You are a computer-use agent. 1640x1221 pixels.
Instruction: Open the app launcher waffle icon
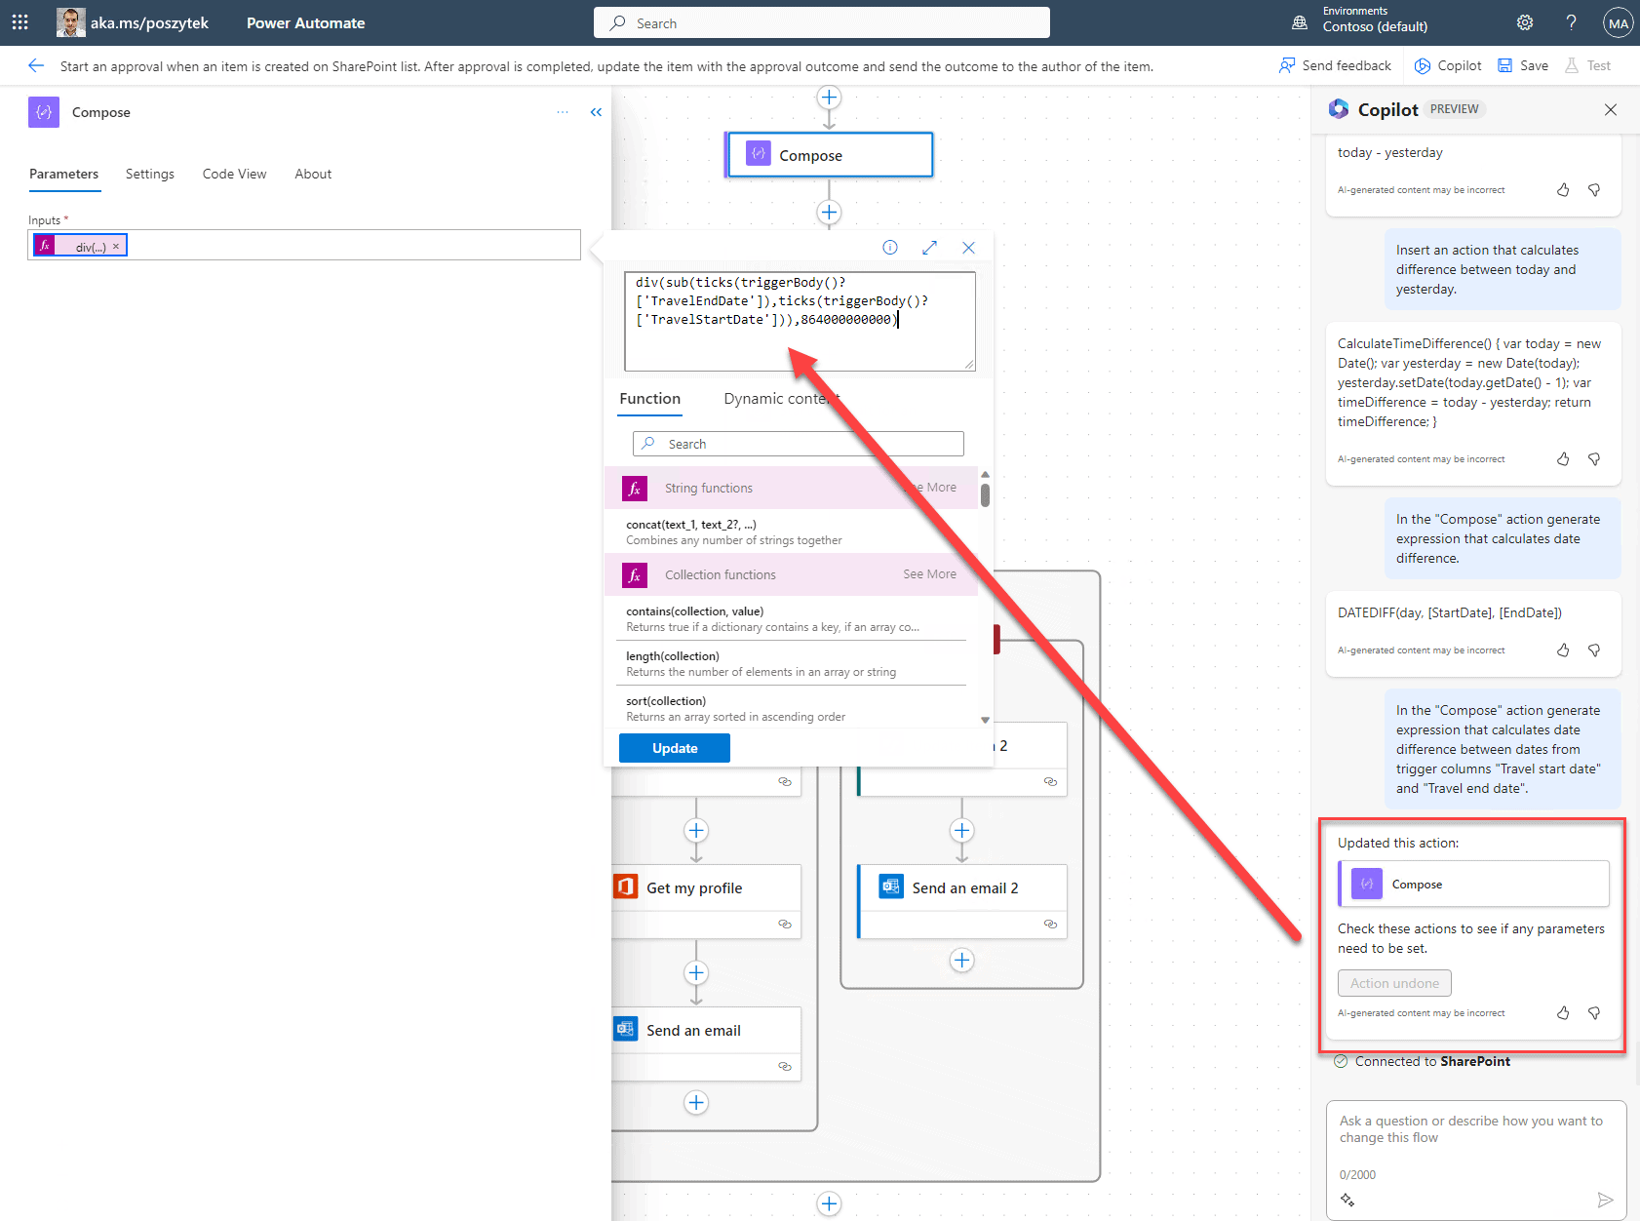(20, 22)
